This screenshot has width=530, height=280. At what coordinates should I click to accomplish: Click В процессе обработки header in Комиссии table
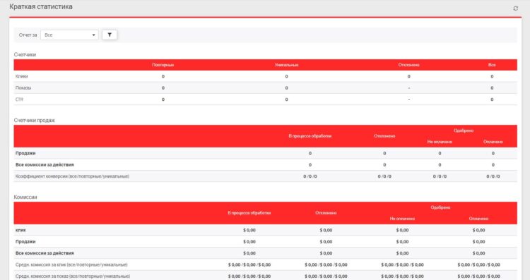click(x=249, y=213)
